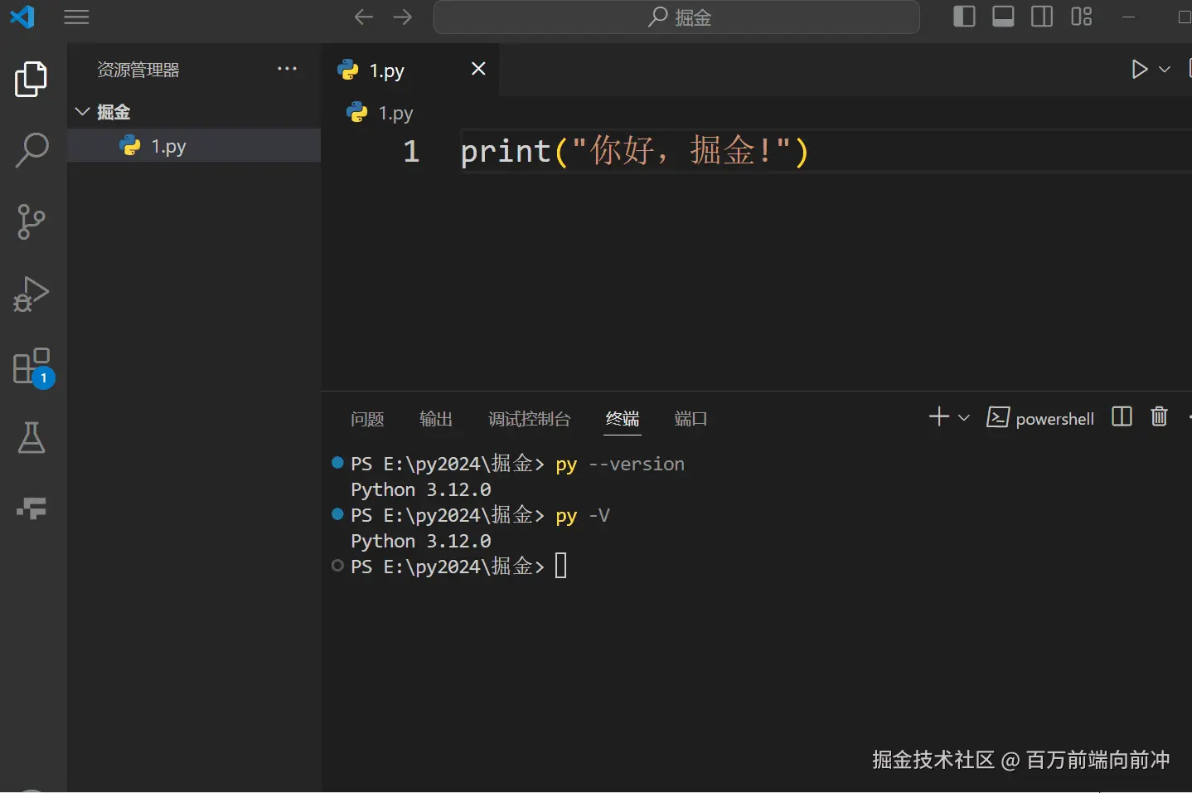Toggle the bottom panel visibility

[1004, 17]
